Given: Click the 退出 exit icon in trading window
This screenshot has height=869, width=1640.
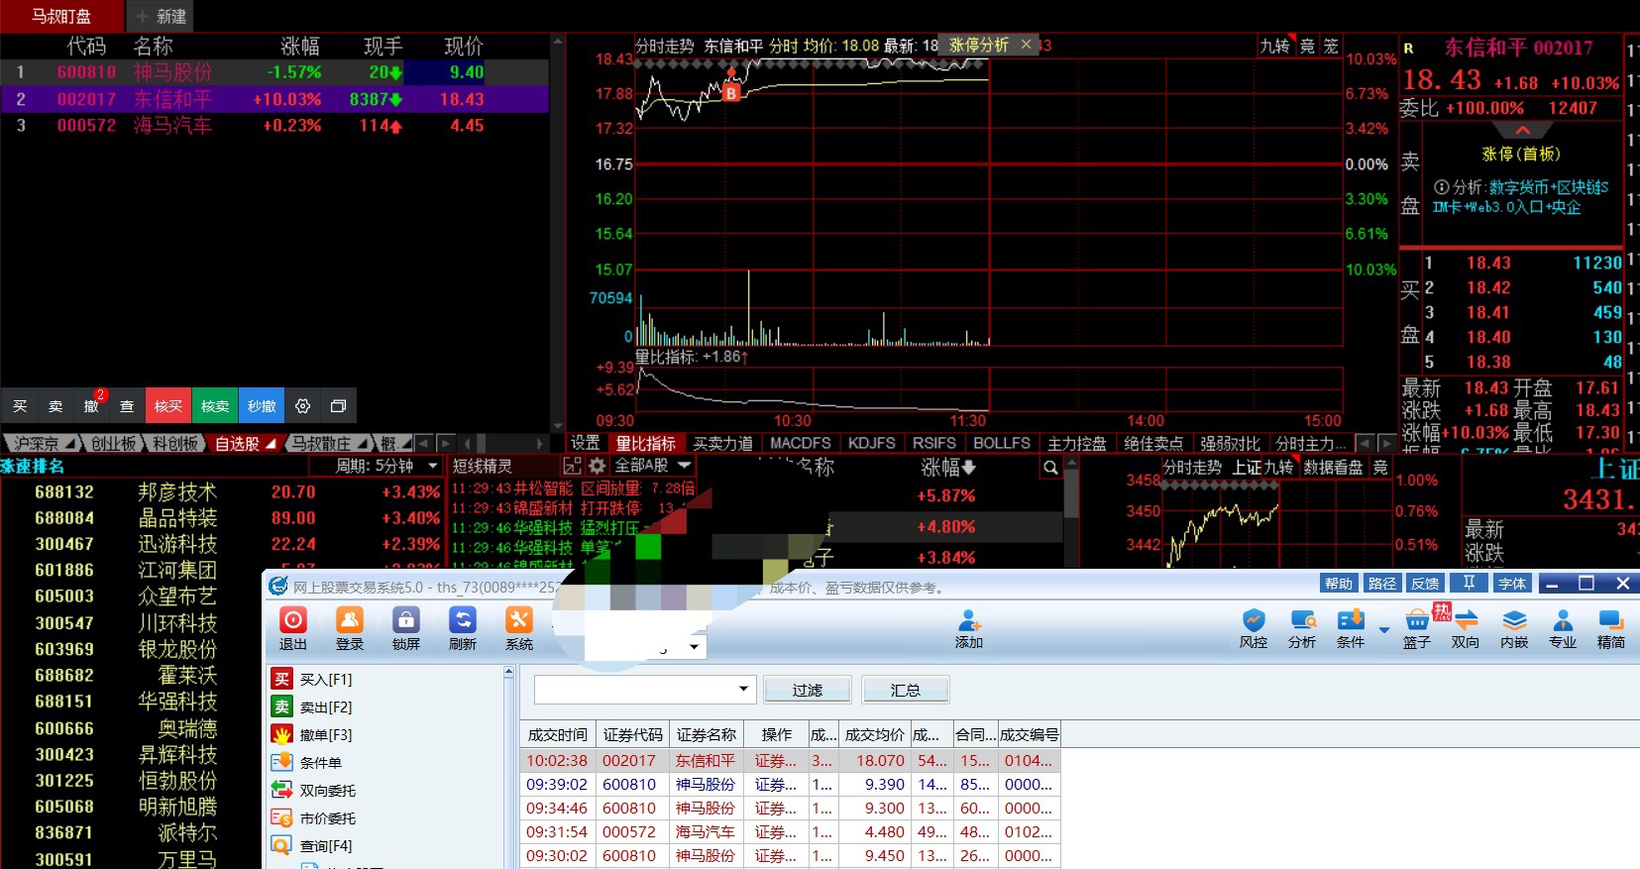Looking at the screenshot, I should click(x=293, y=629).
